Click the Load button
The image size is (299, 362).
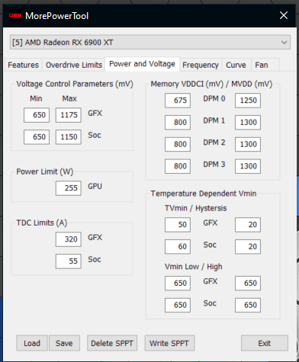tap(32, 343)
